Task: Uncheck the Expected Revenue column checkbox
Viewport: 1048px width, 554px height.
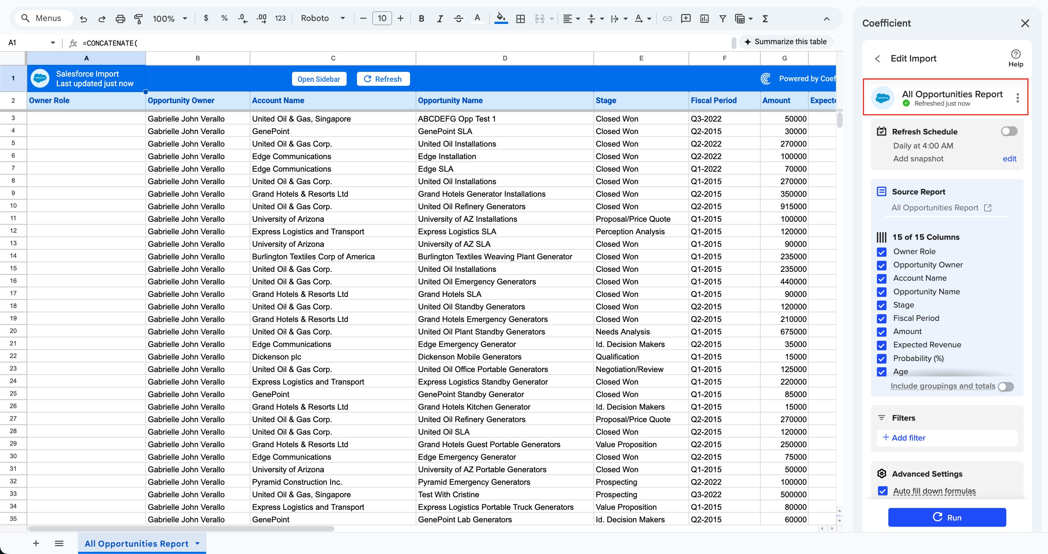Action: click(x=882, y=345)
